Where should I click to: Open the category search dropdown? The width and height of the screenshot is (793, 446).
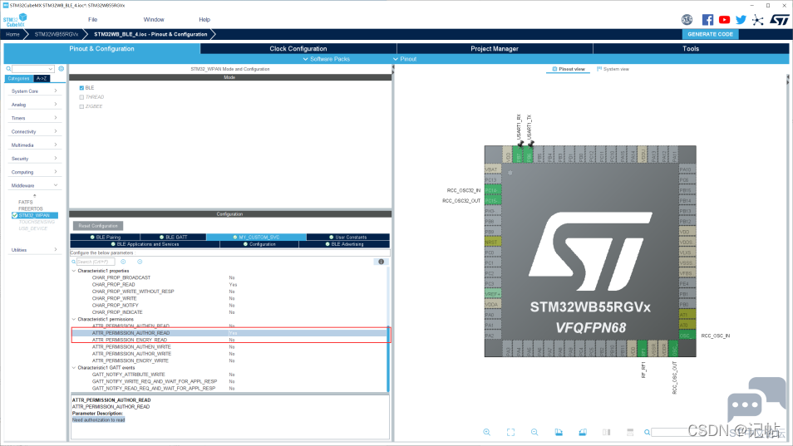point(51,69)
